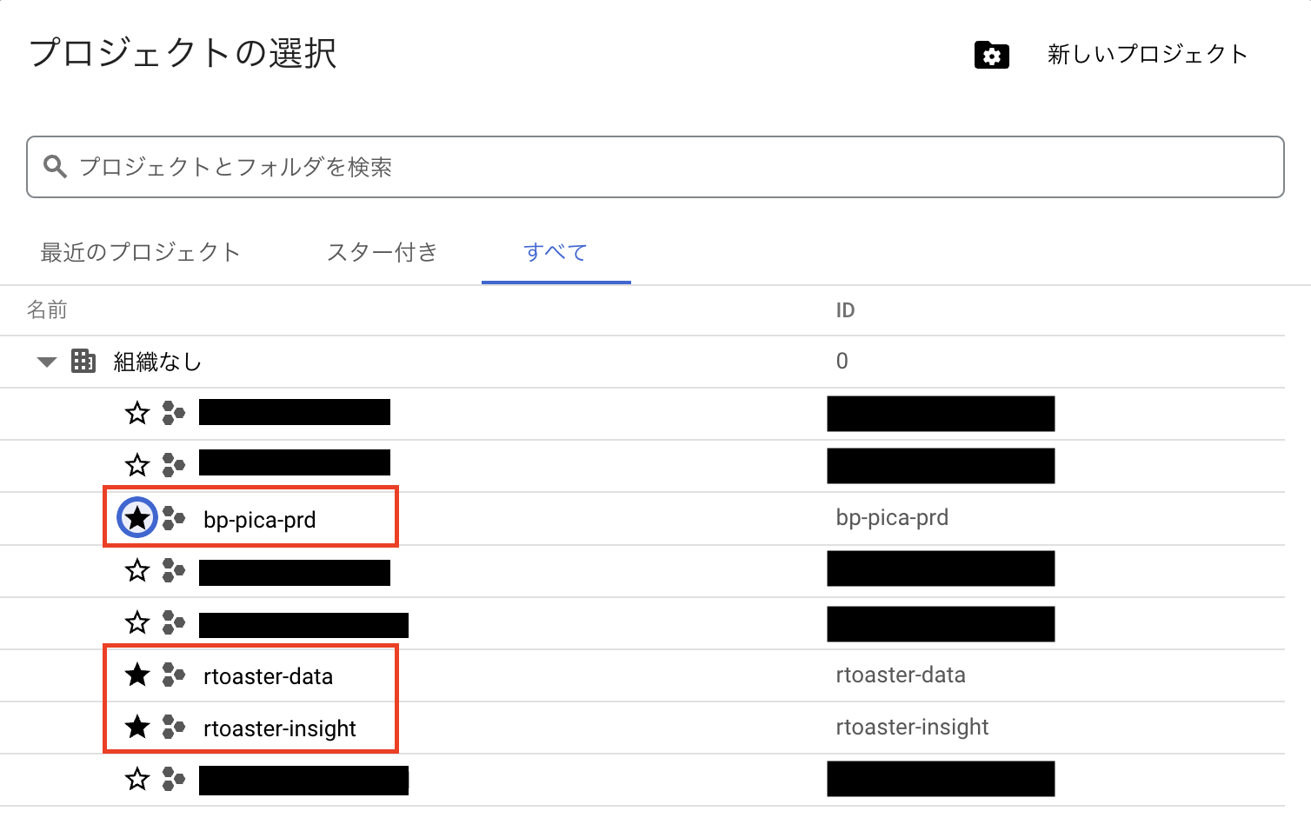Viewport: 1311px width, 831px height.
Task: Click the organization building icon next to 組織なし
Action: point(83,361)
